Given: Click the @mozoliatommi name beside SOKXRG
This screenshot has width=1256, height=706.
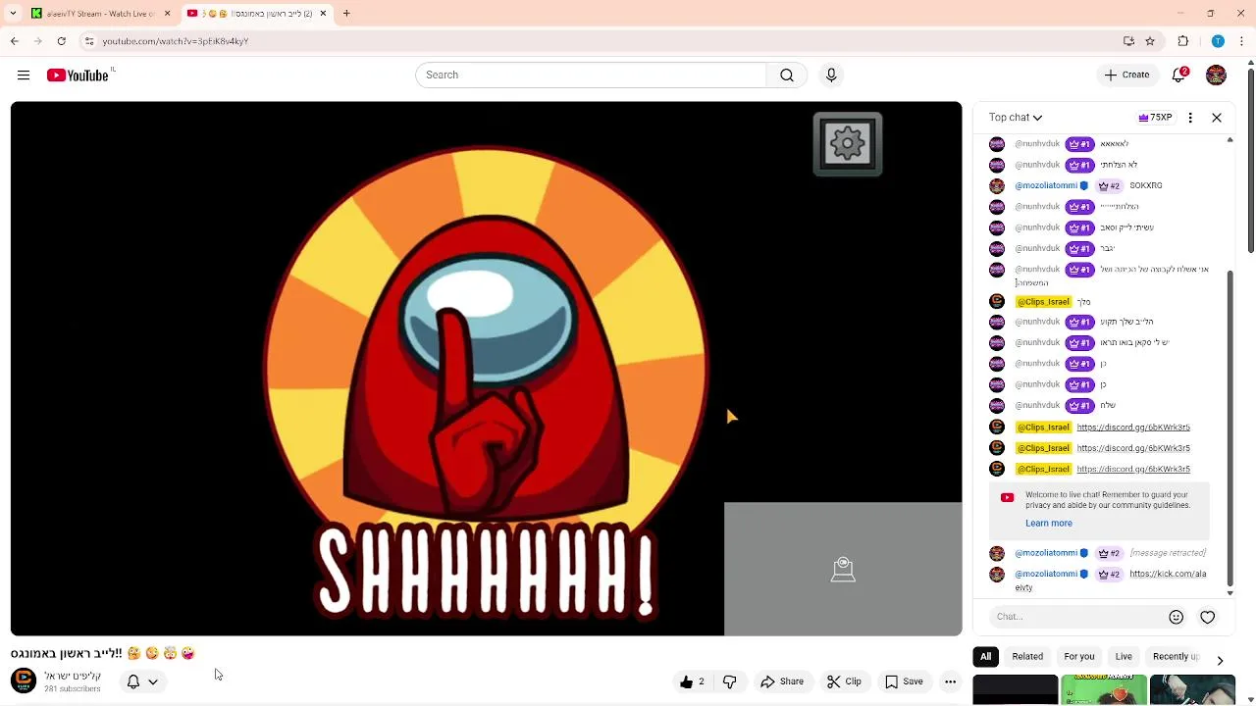Looking at the screenshot, I should (1046, 186).
